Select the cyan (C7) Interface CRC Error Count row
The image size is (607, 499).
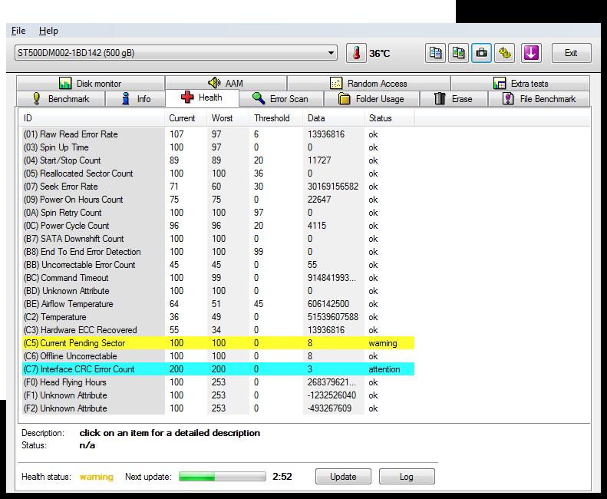[219, 369]
